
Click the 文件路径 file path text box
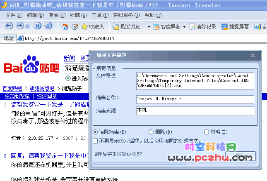coord(195,81)
